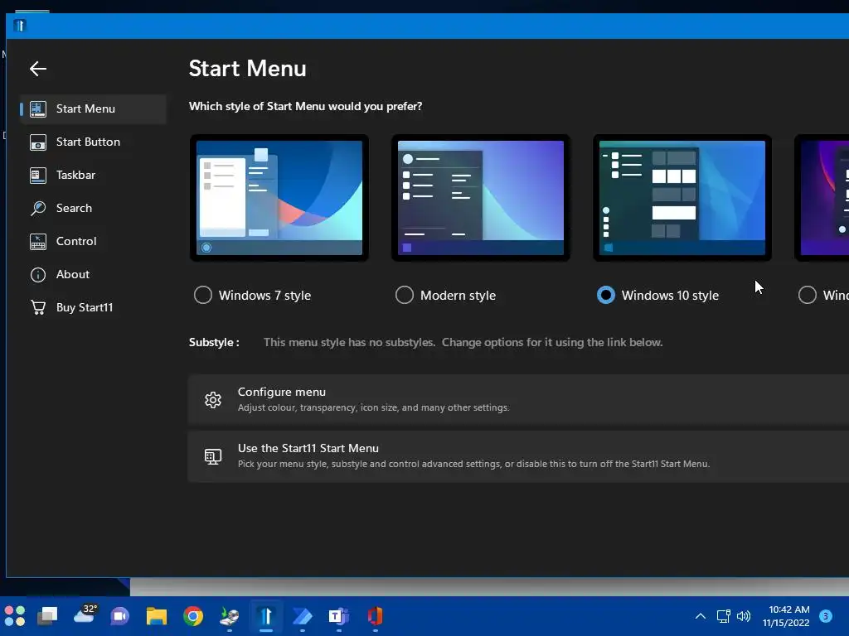The image size is (849, 636).
Task: Open the weather widget showing 32°
Action: (x=85, y=614)
